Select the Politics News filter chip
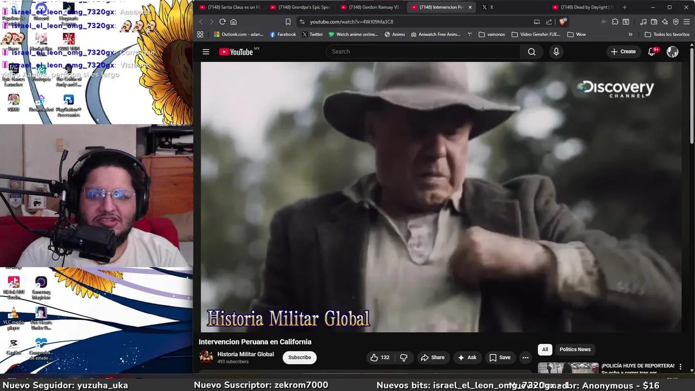 click(575, 349)
